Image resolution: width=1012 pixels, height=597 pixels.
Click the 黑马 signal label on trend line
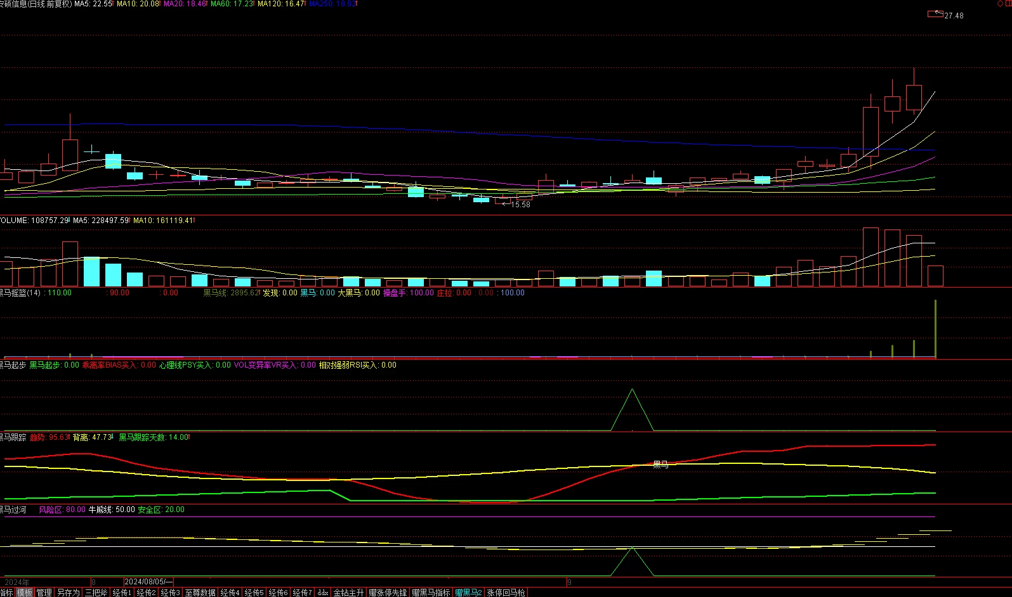click(660, 465)
